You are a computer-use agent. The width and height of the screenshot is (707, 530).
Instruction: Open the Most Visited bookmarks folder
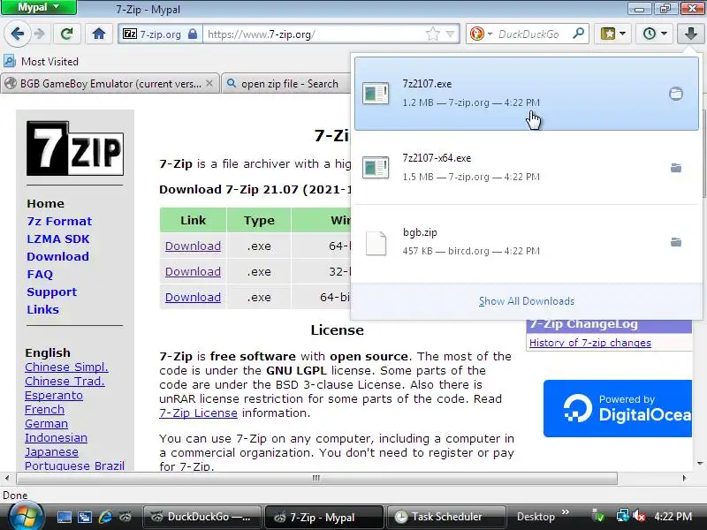(42, 61)
